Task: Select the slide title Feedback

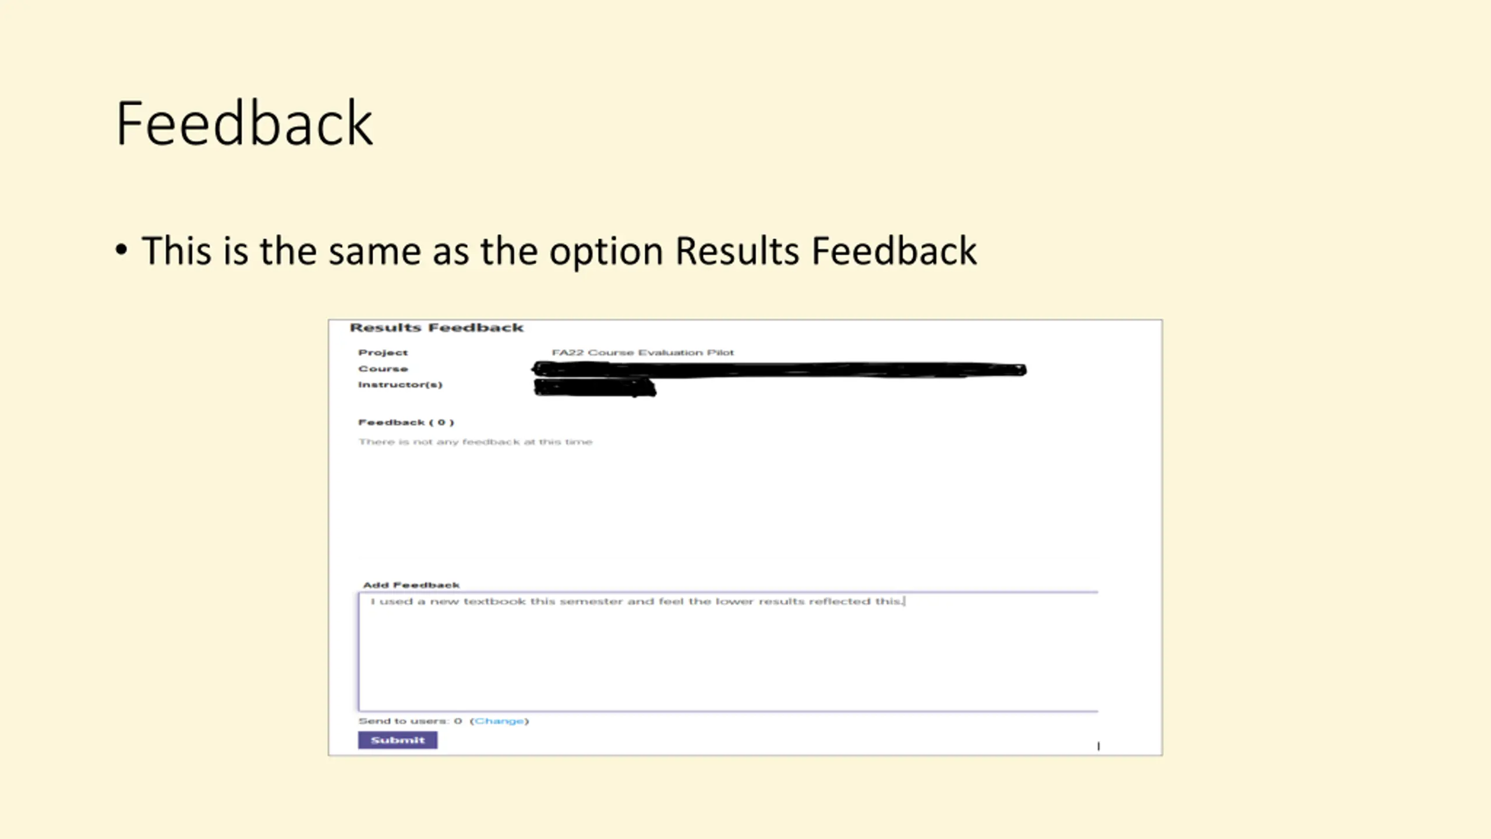Action: 244,124
